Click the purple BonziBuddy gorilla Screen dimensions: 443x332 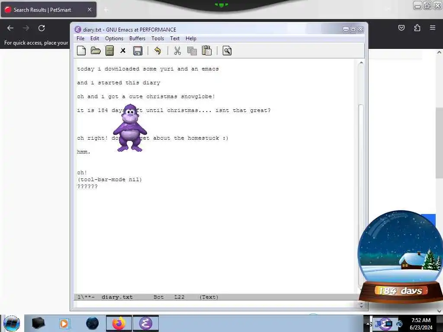(x=130, y=128)
